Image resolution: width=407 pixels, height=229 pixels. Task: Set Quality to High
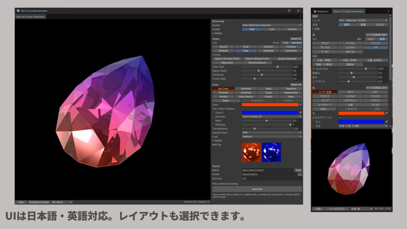pyautogui.click(x=252, y=29)
